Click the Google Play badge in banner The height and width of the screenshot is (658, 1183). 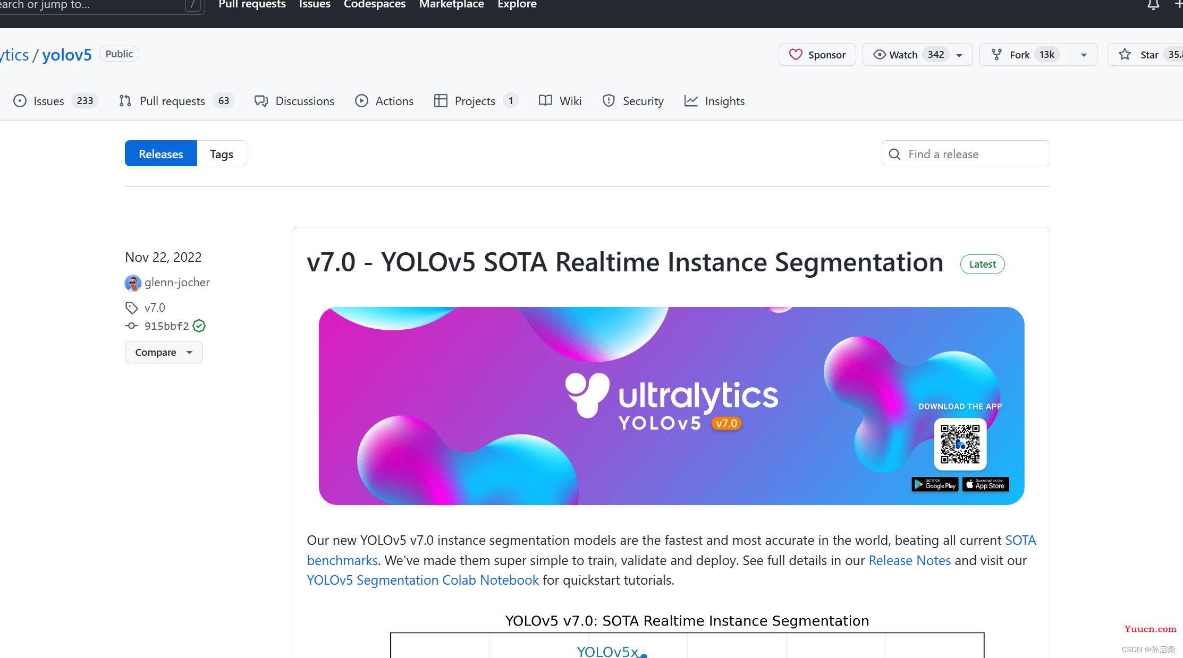click(x=935, y=484)
